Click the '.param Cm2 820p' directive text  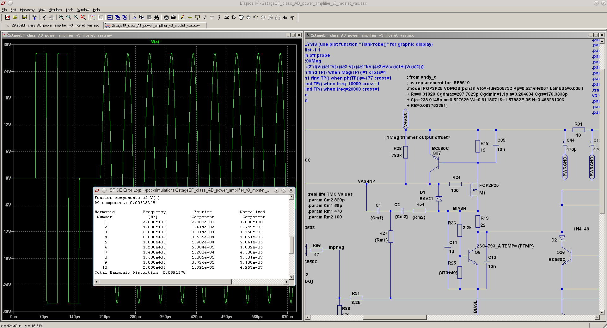pyautogui.click(x=326, y=200)
